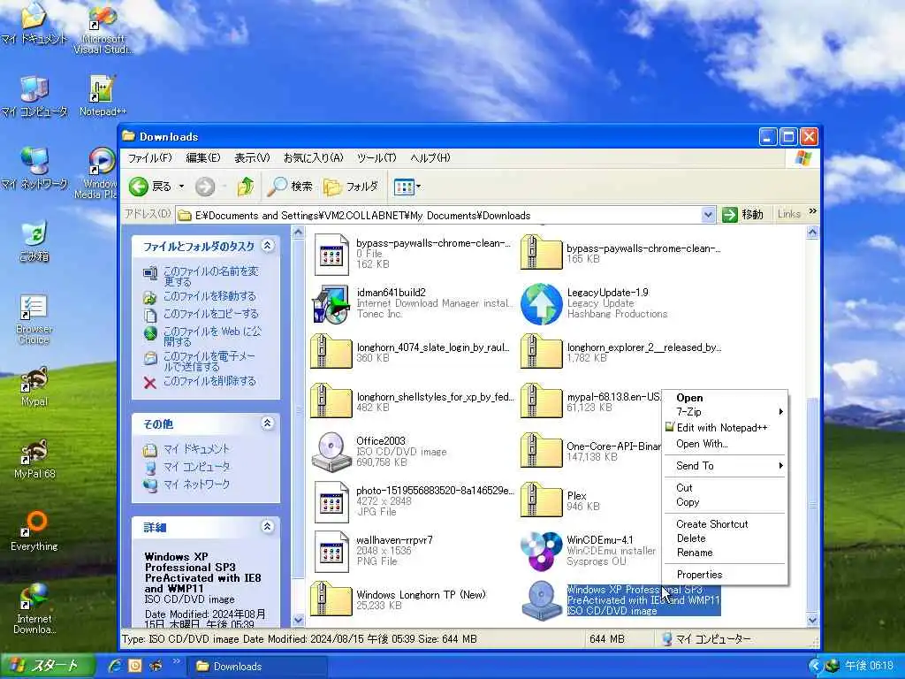Collapse the Other Places panel
Viewport: 905px width, 679px height.
(x=267, y=423)
